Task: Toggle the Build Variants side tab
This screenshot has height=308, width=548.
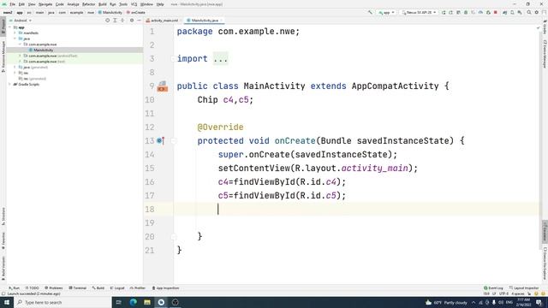Action: [3, 269]
